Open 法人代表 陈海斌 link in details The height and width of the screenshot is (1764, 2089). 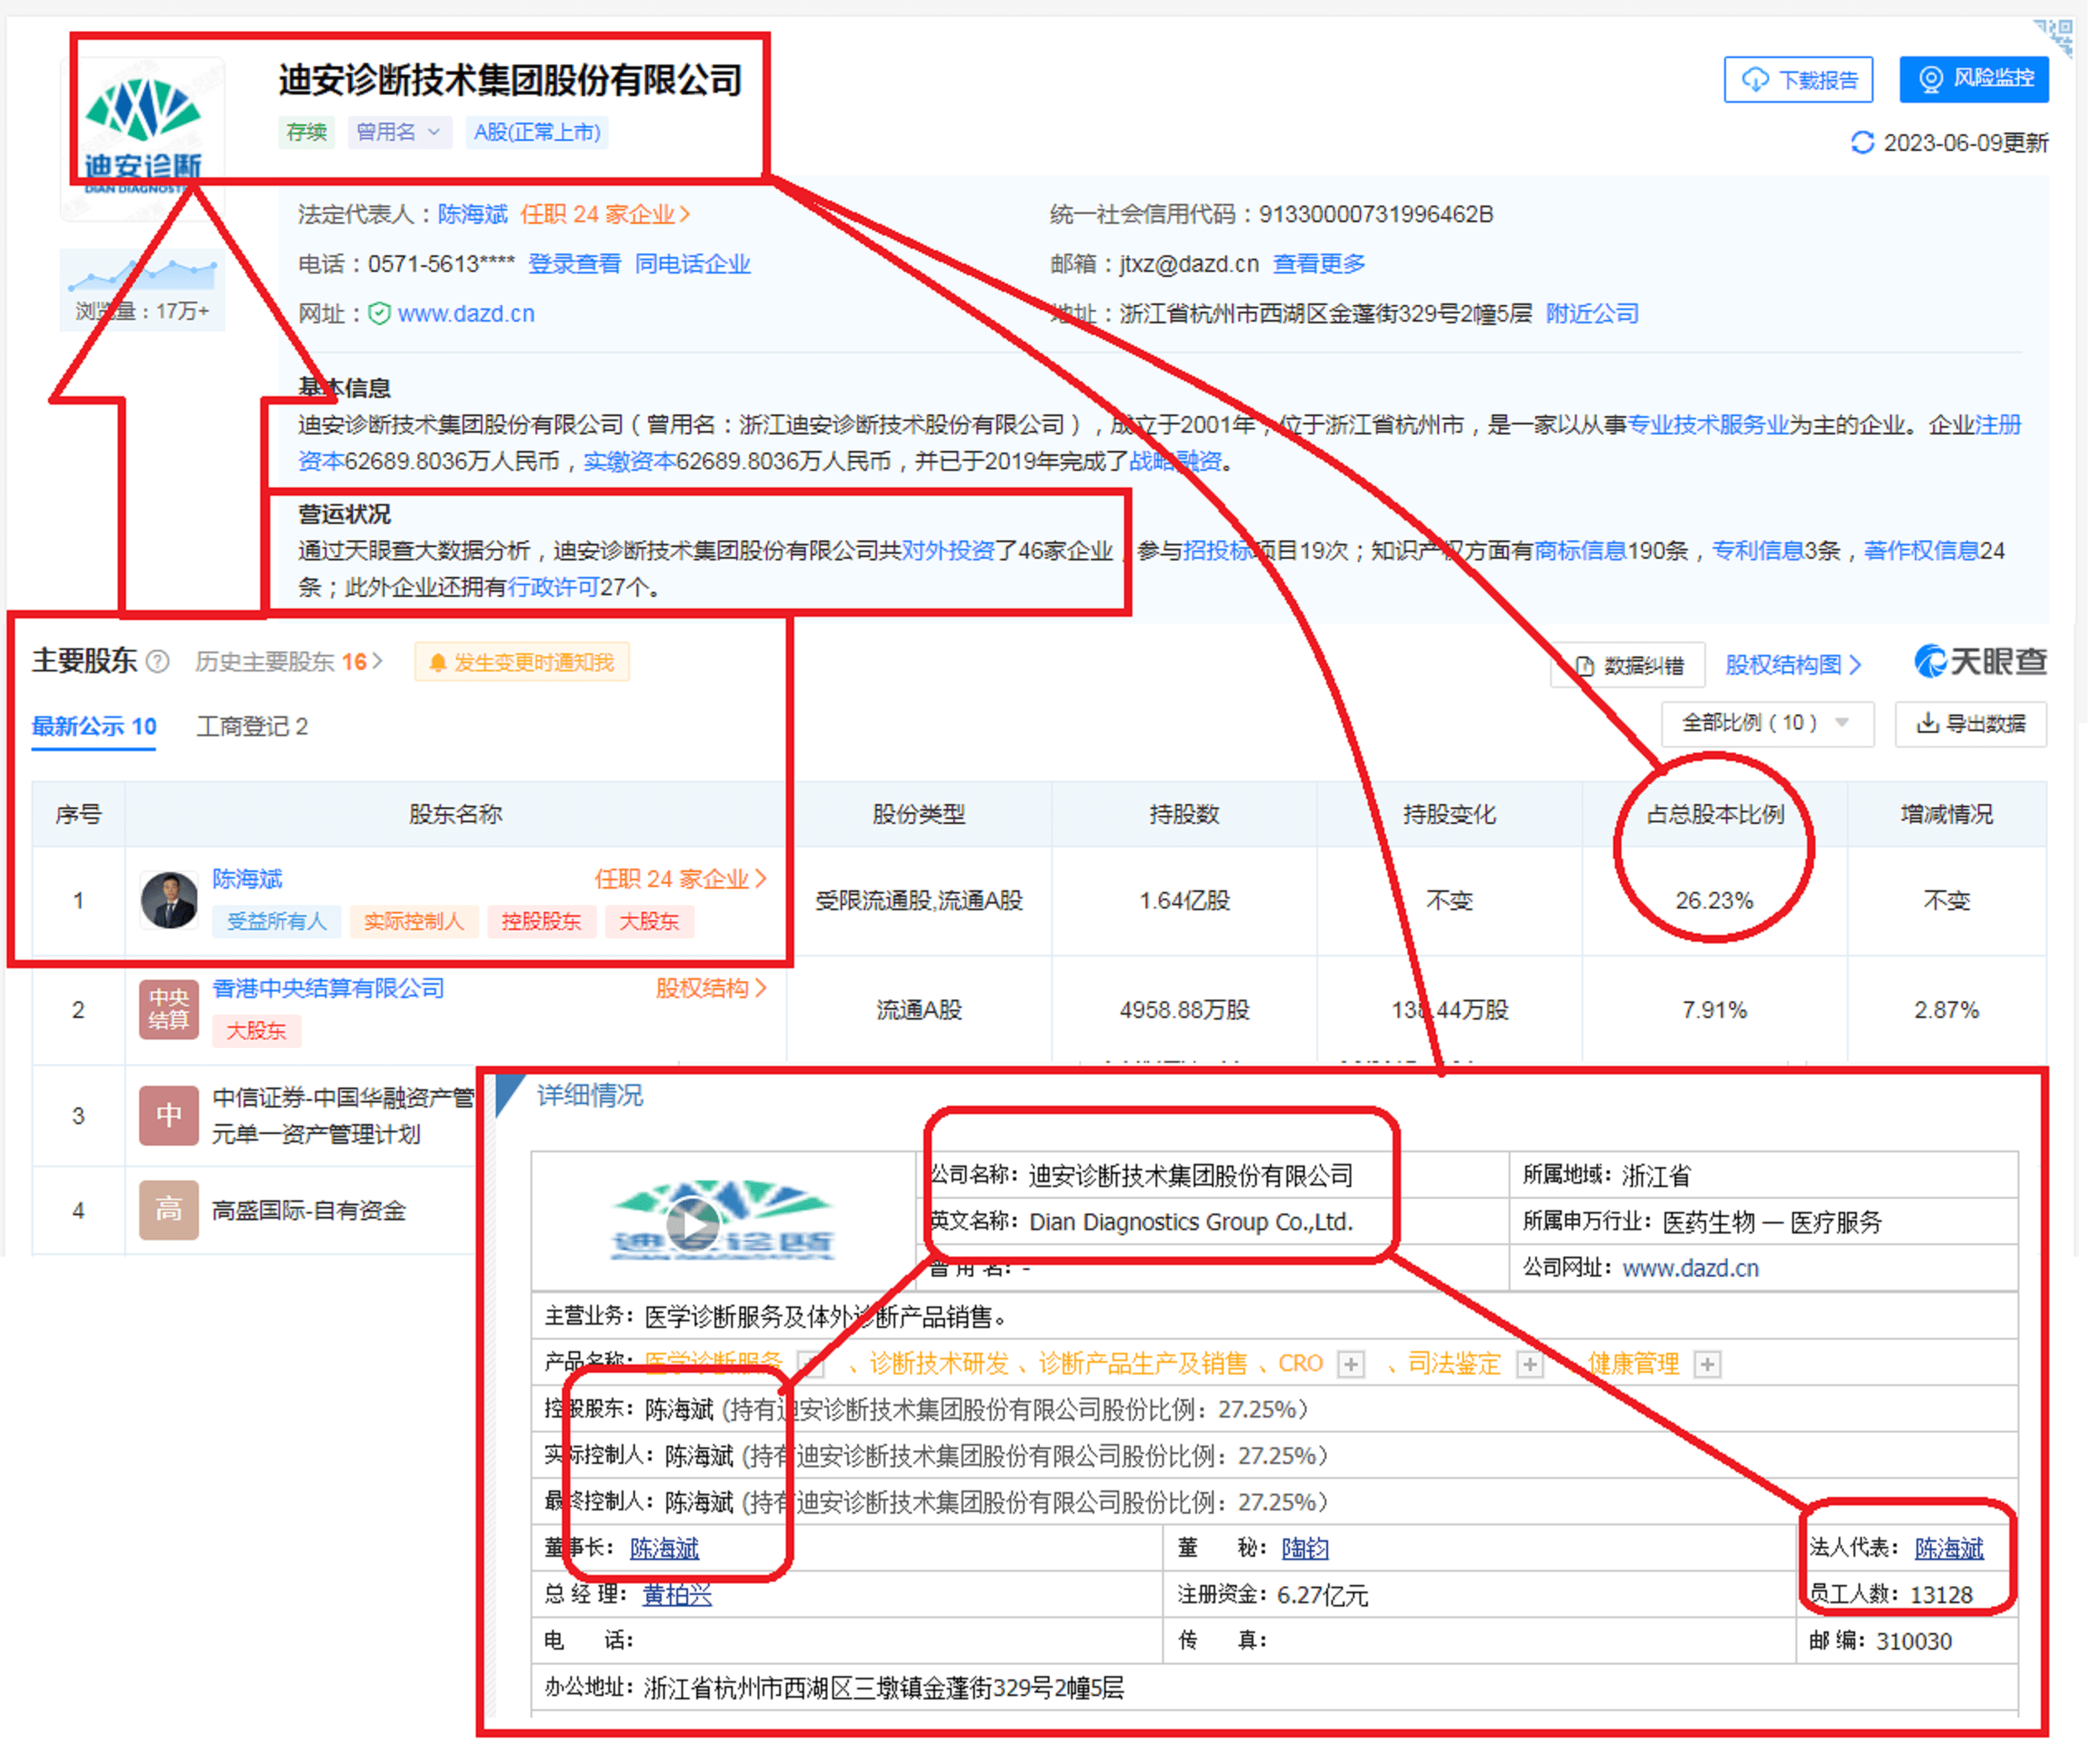[x=1949, y=1548]
